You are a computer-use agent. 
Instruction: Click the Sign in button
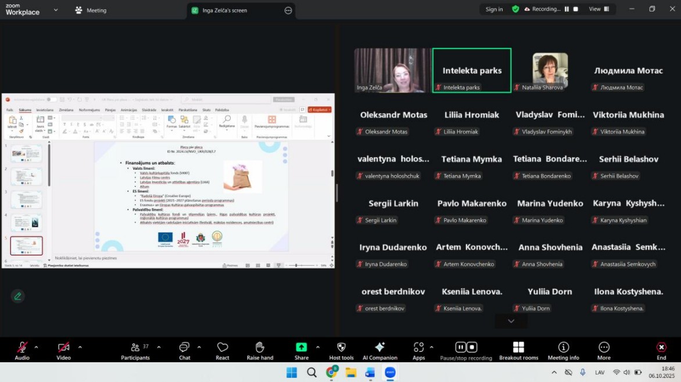494,9
